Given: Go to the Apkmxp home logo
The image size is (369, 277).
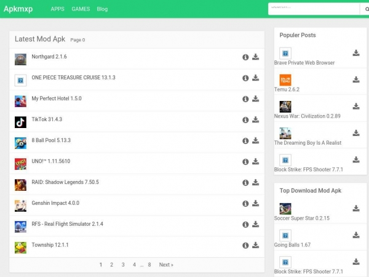Looking at the screenshot, I should pos(18,9).
